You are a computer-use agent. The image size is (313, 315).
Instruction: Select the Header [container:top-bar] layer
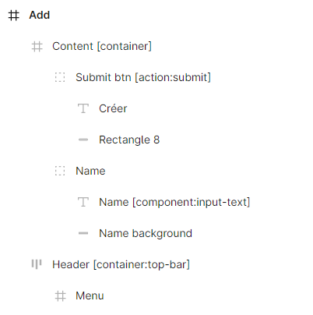121,264
